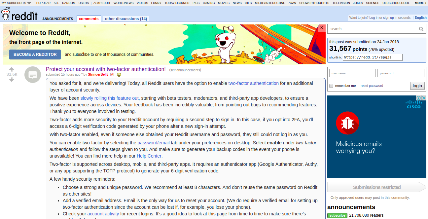Screen dimensions: 428x219
Task: Open the password/email preferences link
Action: pos(154,143)
